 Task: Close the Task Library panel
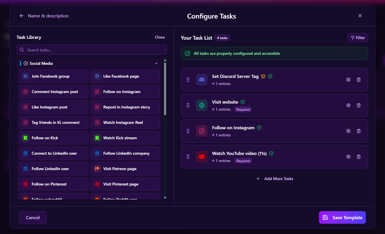pos(159,37)
